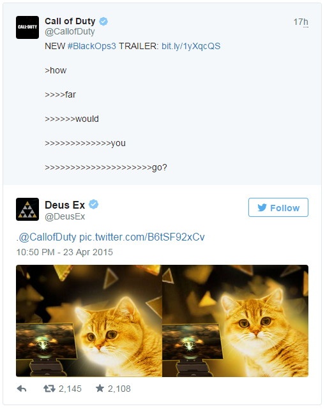Click the Deus Ex display name

(64, 205)
